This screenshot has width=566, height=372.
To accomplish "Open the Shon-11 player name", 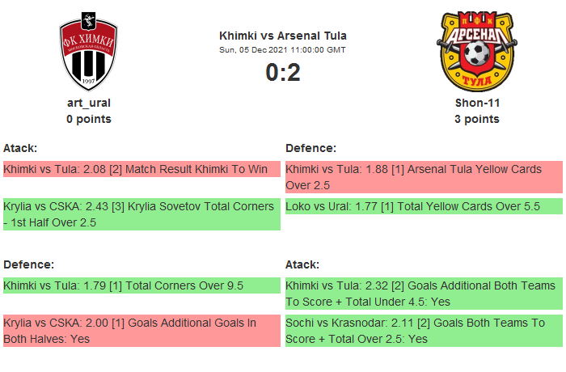I will tap(476, 103).
